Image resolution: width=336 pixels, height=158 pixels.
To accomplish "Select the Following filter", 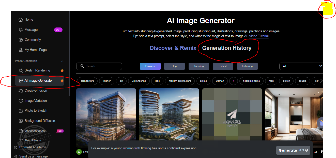I will point(247,66).
